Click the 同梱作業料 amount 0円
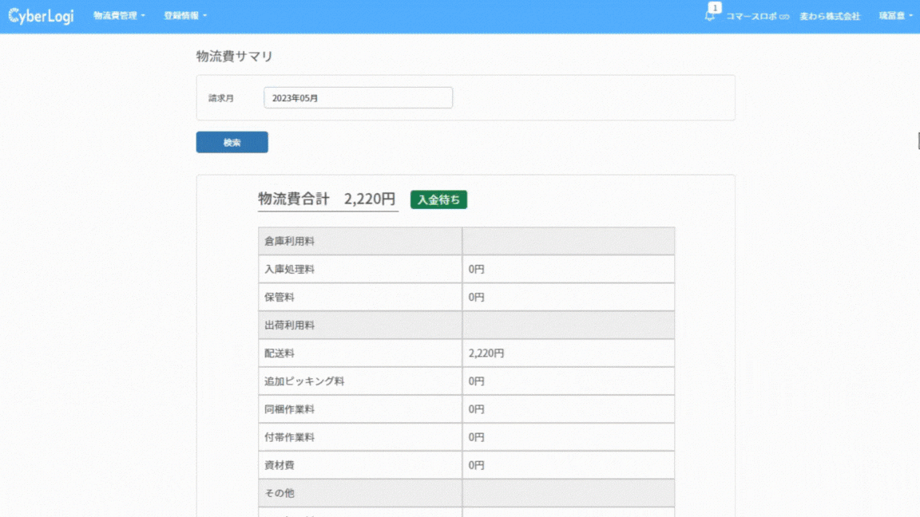Viewport: 920px width, 517px height. 477,409
